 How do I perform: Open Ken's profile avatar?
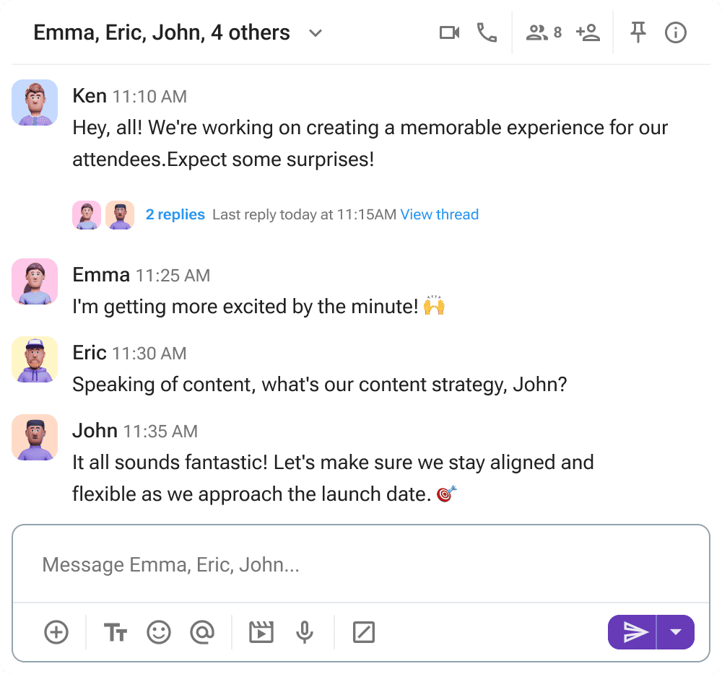point(35,102)
